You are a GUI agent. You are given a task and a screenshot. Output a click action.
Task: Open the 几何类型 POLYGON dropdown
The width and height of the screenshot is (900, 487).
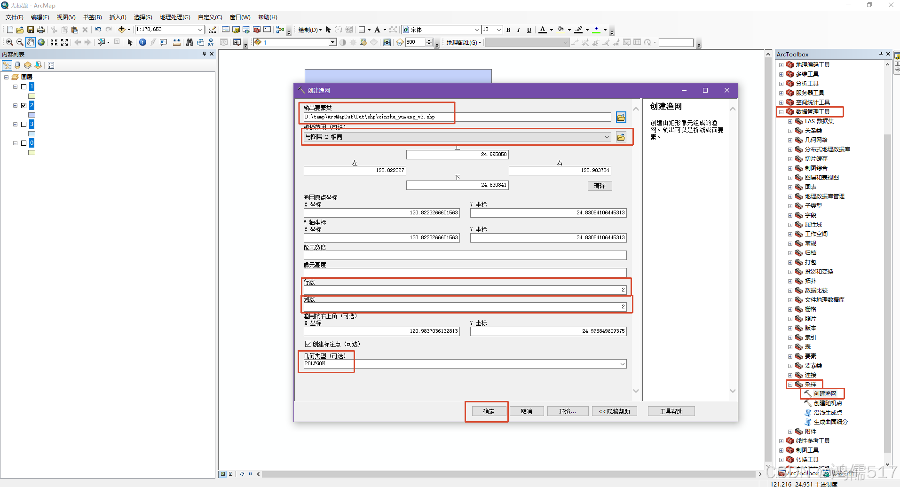point(622,364)
